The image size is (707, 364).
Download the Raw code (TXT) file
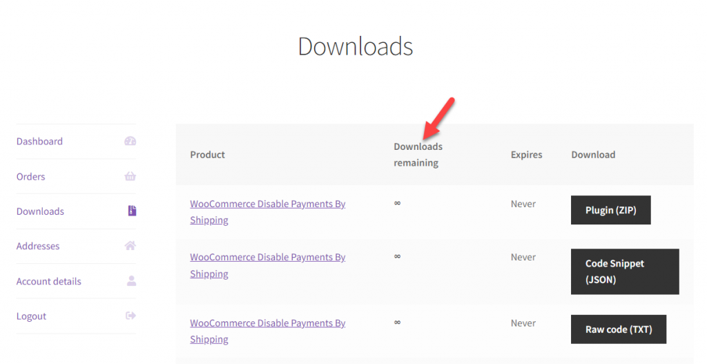tap(619, 329)
